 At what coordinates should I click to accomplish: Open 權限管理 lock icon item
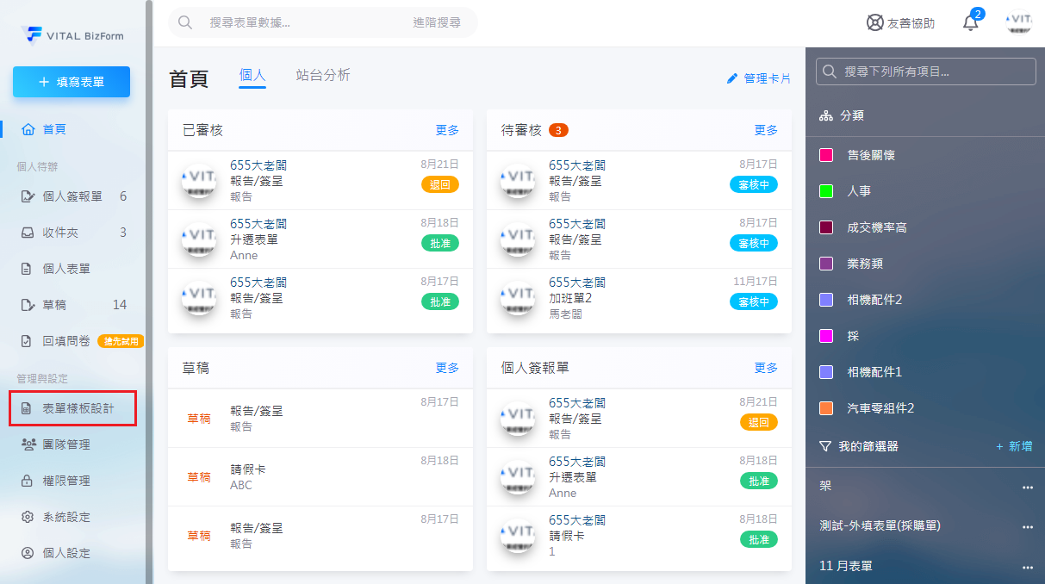point(66,481)
